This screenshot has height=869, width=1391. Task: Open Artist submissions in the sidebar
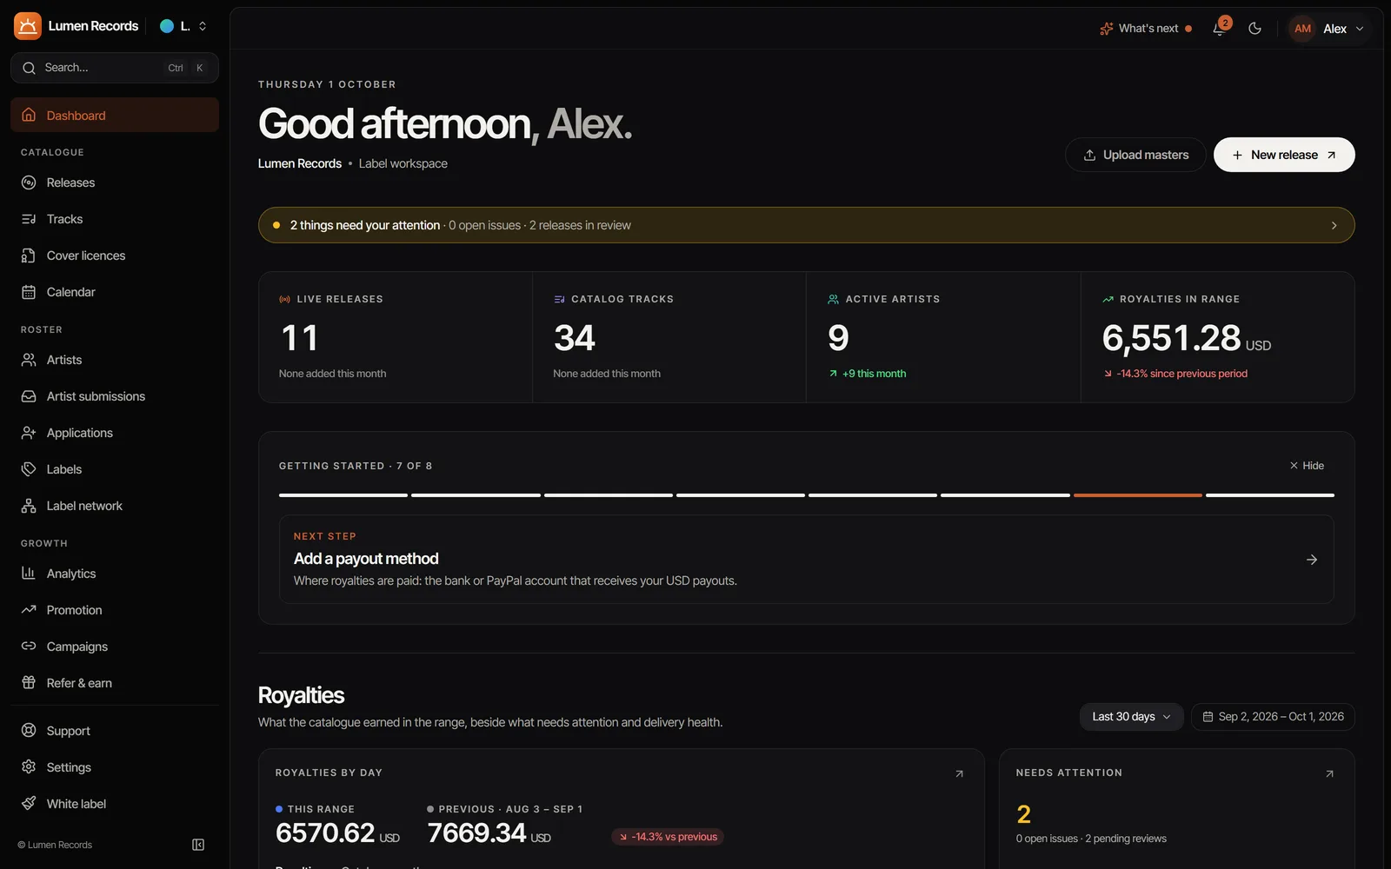115,396
